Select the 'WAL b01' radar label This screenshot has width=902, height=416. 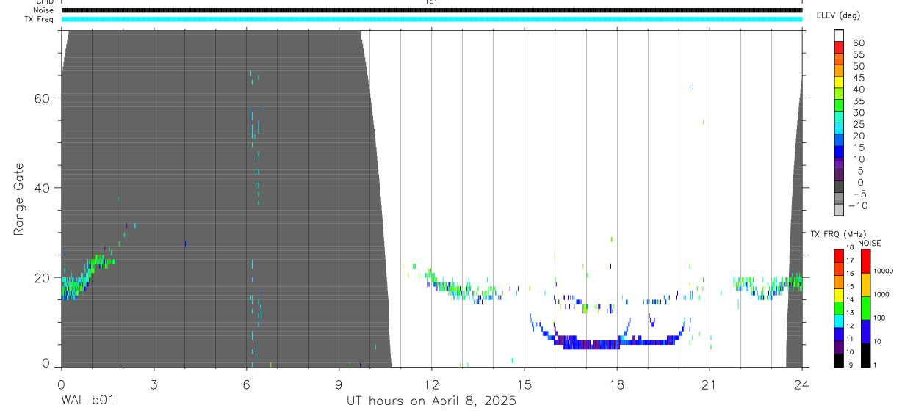pyautogui.click(x=87, y=401)
